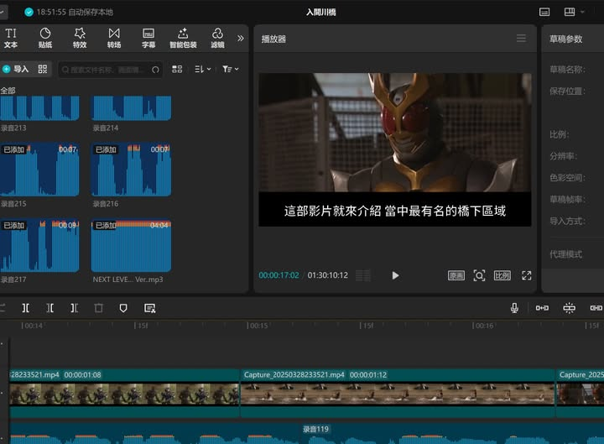Click the preview zoom-fit icon
This screenshot has height=444, width=604.
[x=479, y=275]
